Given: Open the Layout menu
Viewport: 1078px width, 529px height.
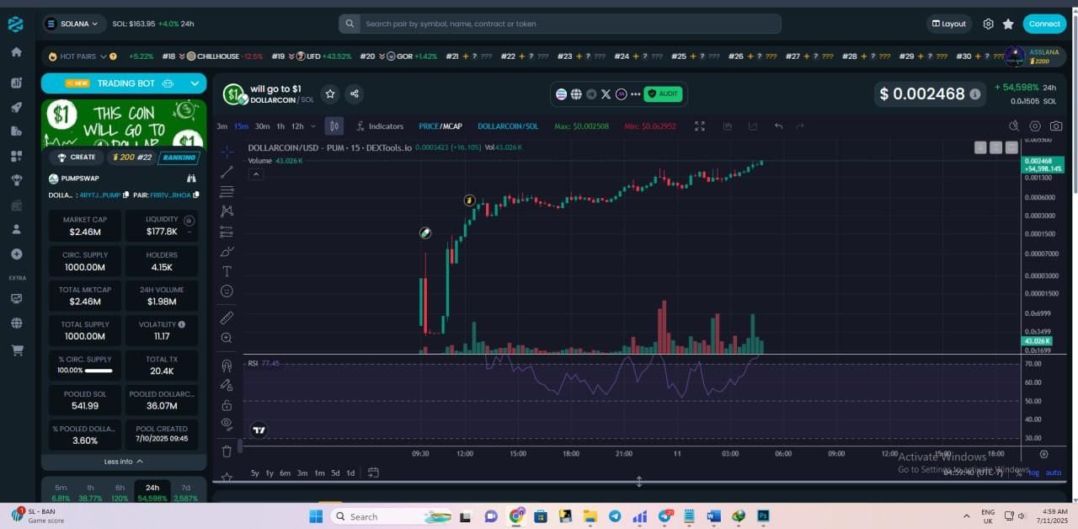Looking at the screenshot, I should [x=949, y=24].
